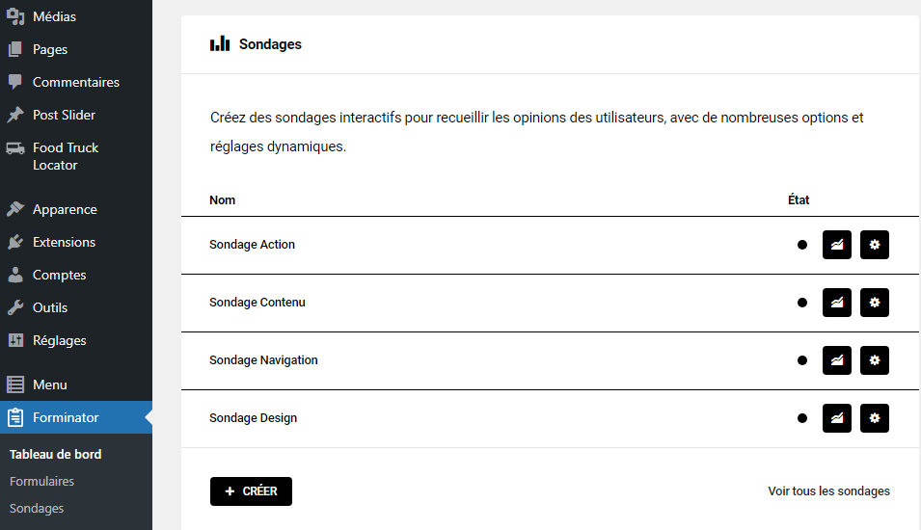Screen dimensions: 921x530
Task: Click status dot of Sondage Design
Action: pos(801,418)
